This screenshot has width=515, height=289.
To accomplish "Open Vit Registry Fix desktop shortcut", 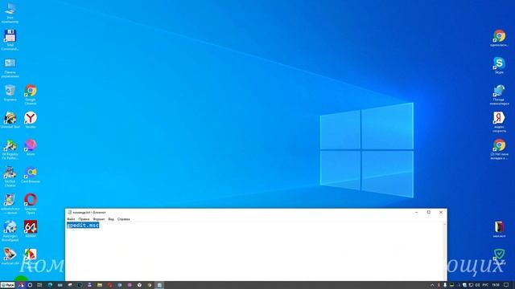I will [x=10, y=149].
